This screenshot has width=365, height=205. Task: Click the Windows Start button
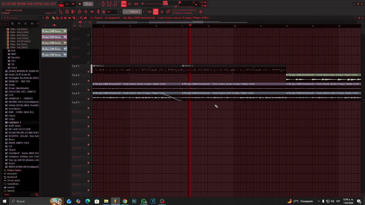click(4, 201)
